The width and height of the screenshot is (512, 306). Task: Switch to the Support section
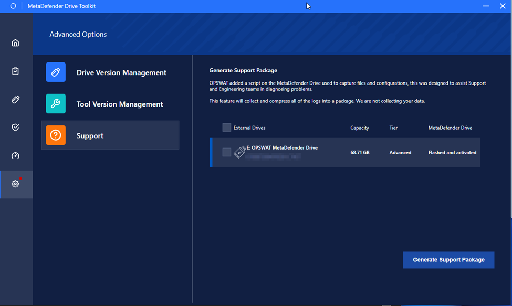pos(110,135)
